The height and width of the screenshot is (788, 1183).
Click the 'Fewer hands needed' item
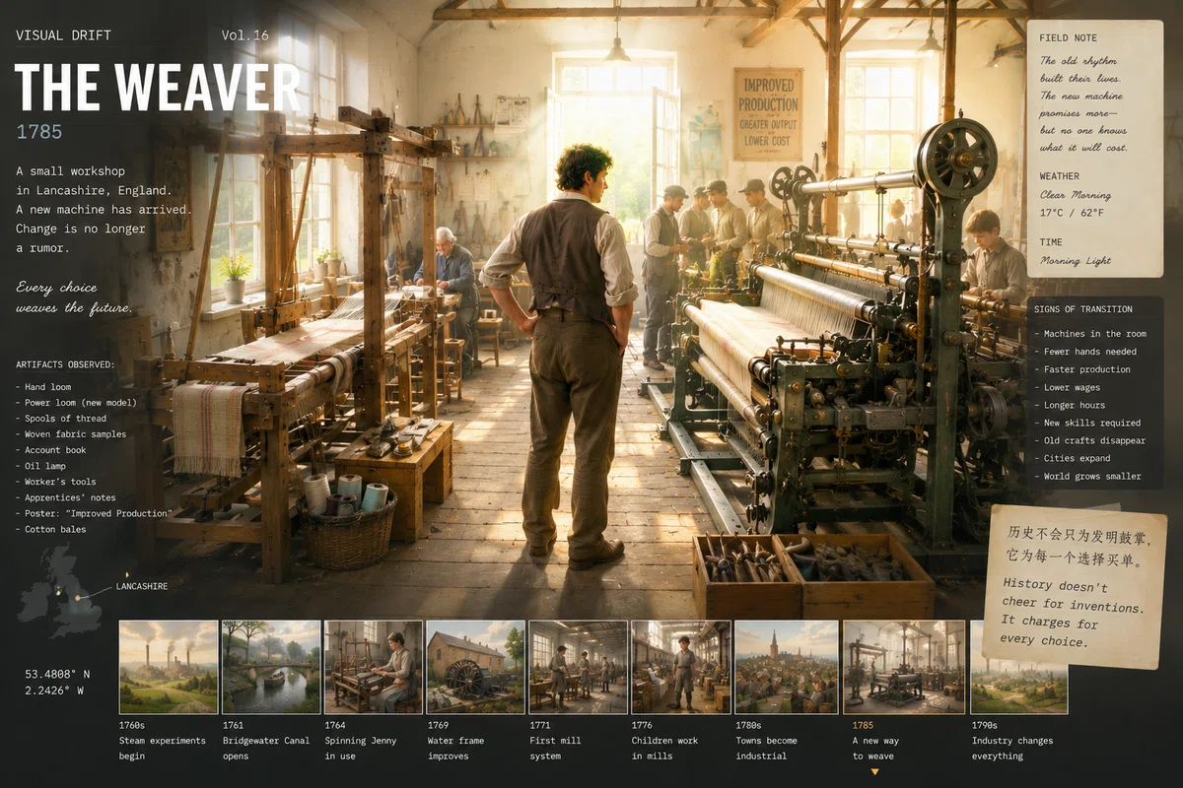pos(1085,352)
